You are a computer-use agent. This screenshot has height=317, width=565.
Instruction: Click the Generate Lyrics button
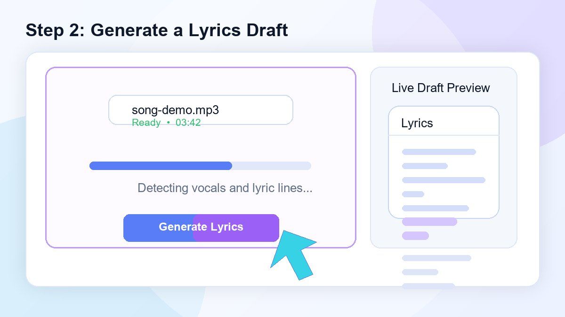click(x=201, y=228)
